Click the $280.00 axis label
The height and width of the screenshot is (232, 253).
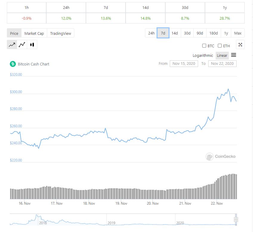16,109
